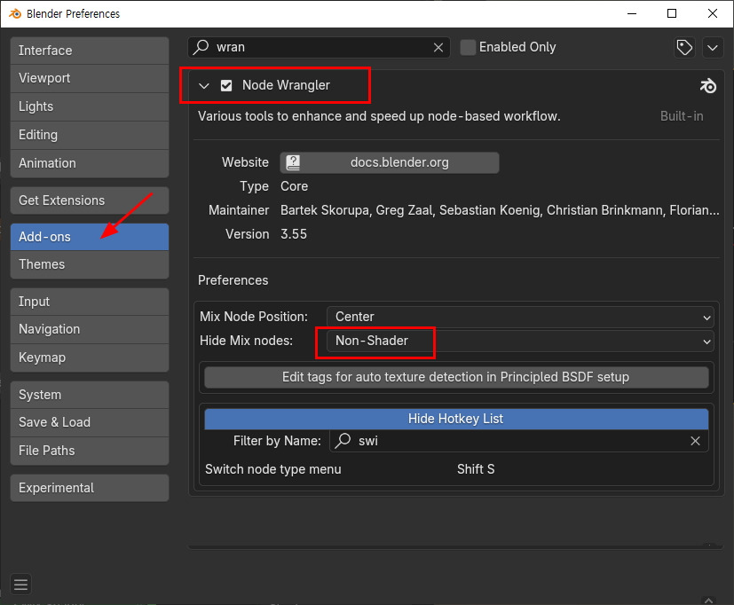Collapse the Node Wrangler details

pyautogui.click(x=203, y=86)
